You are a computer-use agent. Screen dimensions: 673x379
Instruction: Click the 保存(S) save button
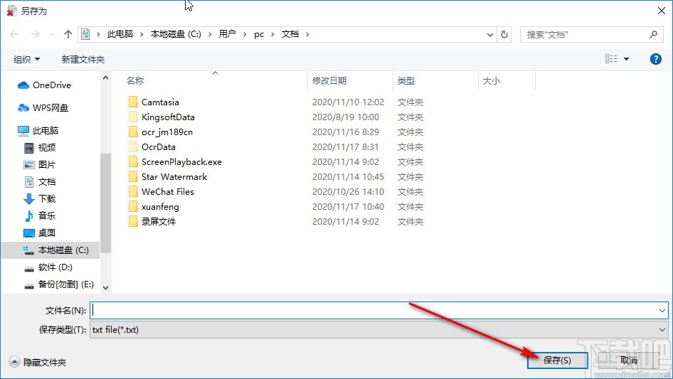[557, 360]
